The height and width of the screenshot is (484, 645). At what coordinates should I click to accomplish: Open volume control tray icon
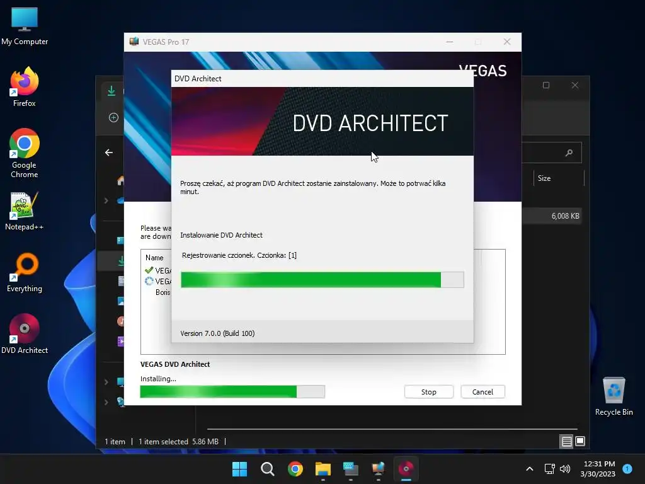[x=566, y=469]
